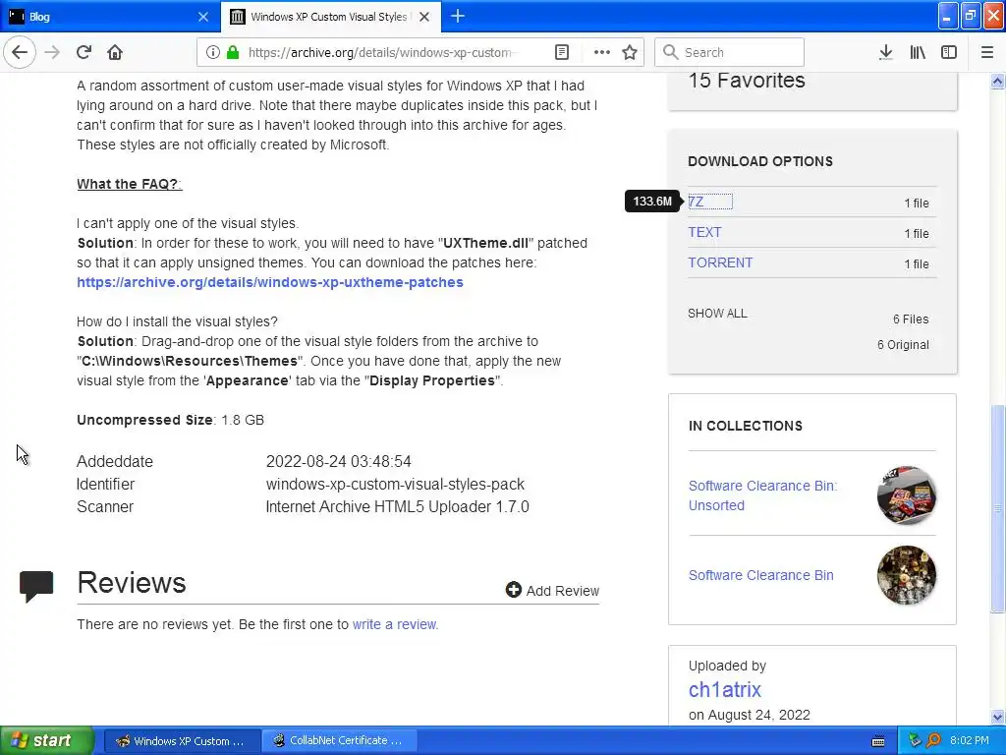Click the Addeddate value 2022-08-24 03:48:54

[x=339, y=462]
